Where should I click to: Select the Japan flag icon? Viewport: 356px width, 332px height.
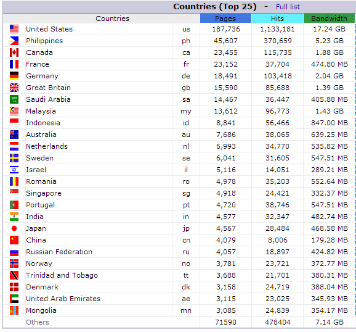pos(14,228)
